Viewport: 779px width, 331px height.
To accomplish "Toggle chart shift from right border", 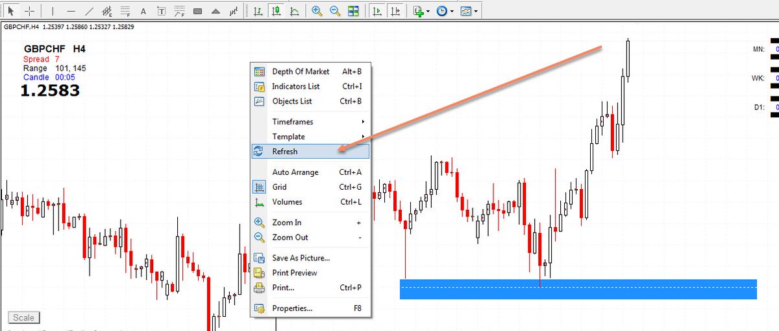I will click(x=394, y=11).
